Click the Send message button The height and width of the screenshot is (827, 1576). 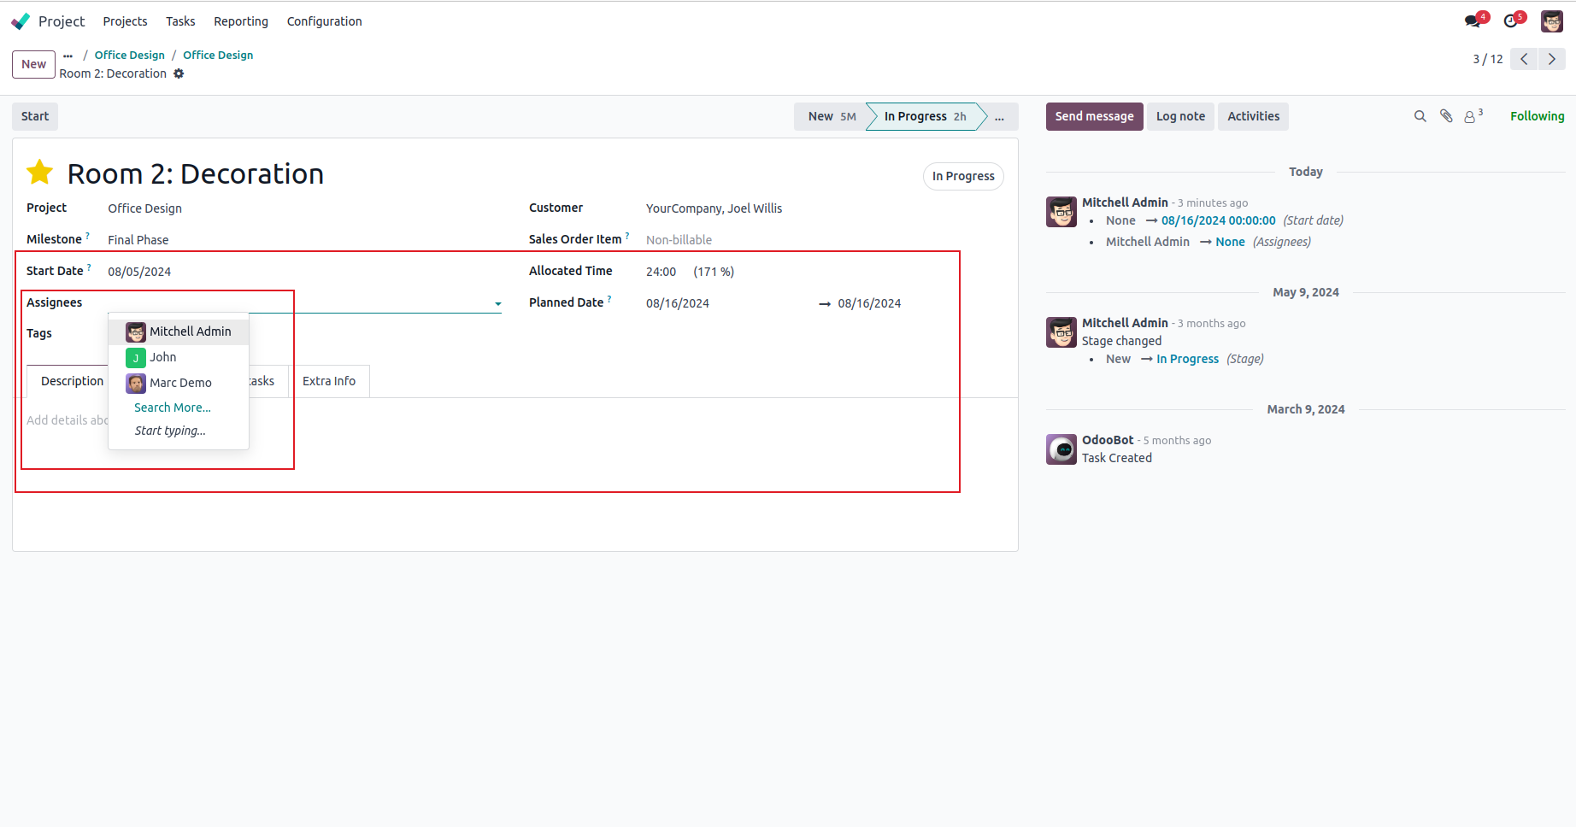pos(1094,116)
